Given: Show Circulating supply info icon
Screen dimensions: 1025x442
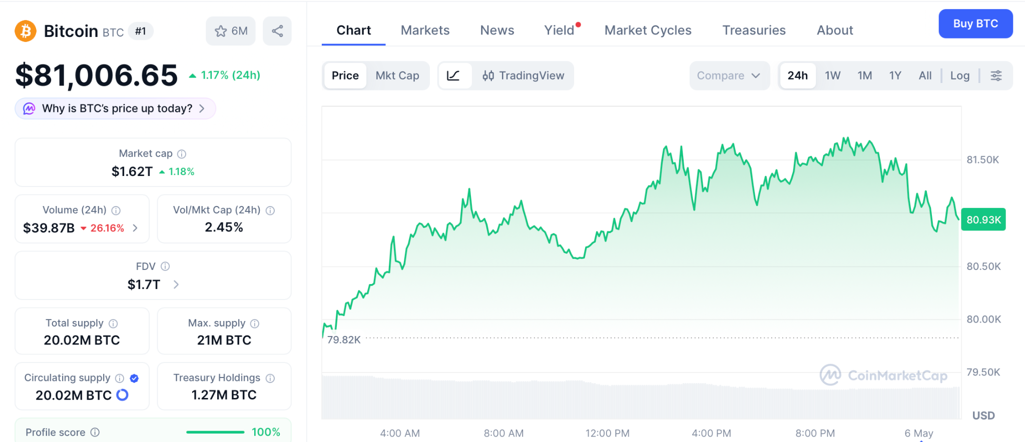Looking at the screenshot, I should (120, 378).
